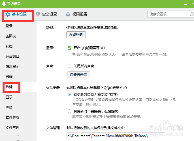Click the 关闭选项后QQ将保持默认大小 hint text

[120, 55]
